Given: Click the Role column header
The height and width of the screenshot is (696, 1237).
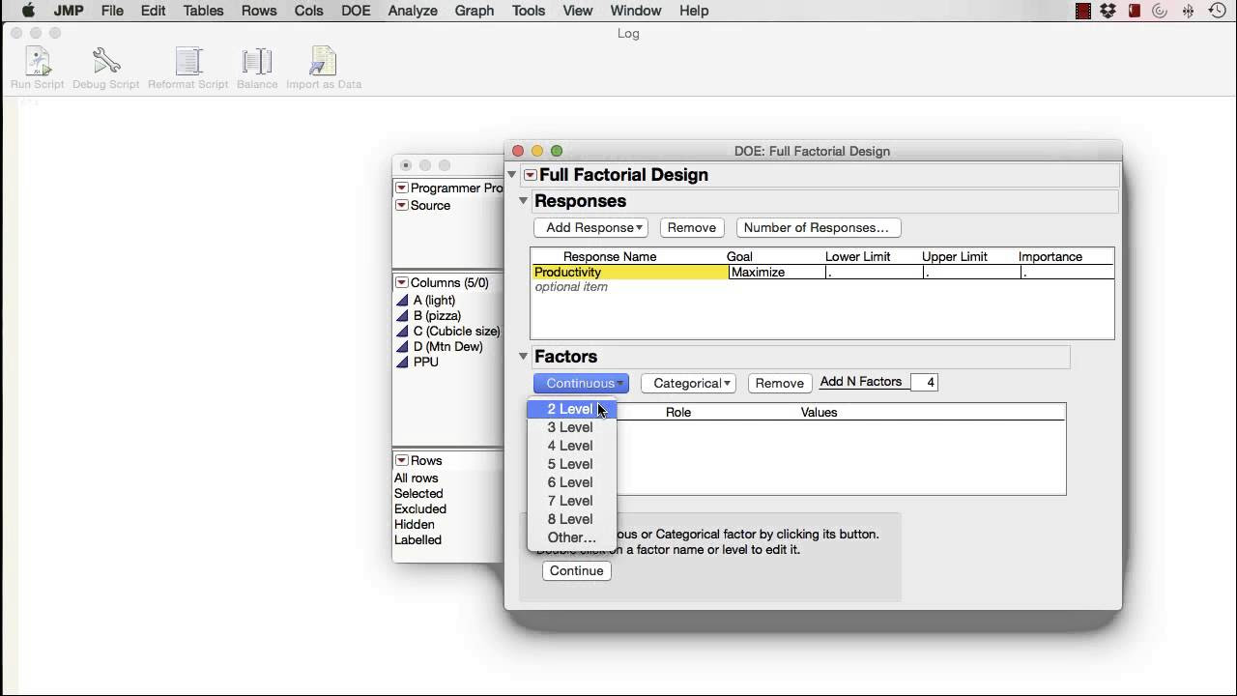Looking at the screenshot, I should click(678, 413).
